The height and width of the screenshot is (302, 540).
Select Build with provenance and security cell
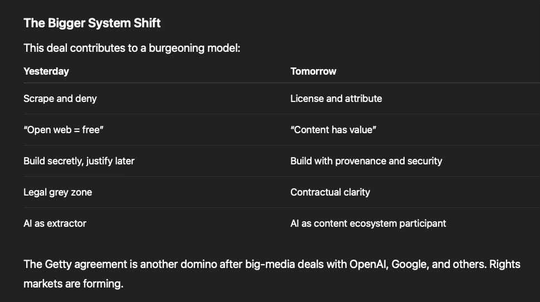[366, 161]
